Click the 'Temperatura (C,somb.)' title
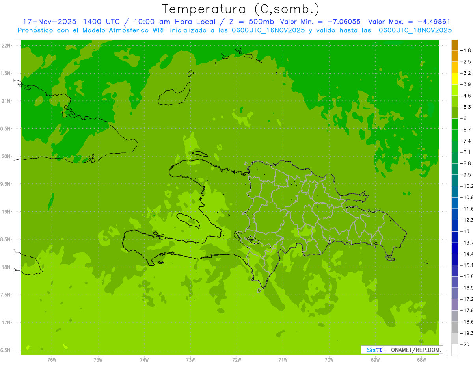The width and height of the screenshot is (473, 365). tap(241, 9)
